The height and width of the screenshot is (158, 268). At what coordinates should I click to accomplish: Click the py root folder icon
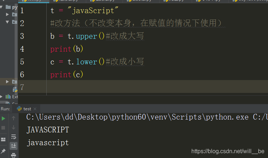(x=8, y=7)
